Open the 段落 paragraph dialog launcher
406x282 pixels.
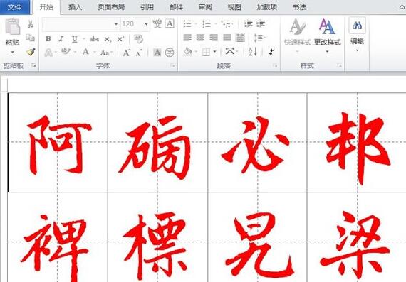tap(275, 65)
